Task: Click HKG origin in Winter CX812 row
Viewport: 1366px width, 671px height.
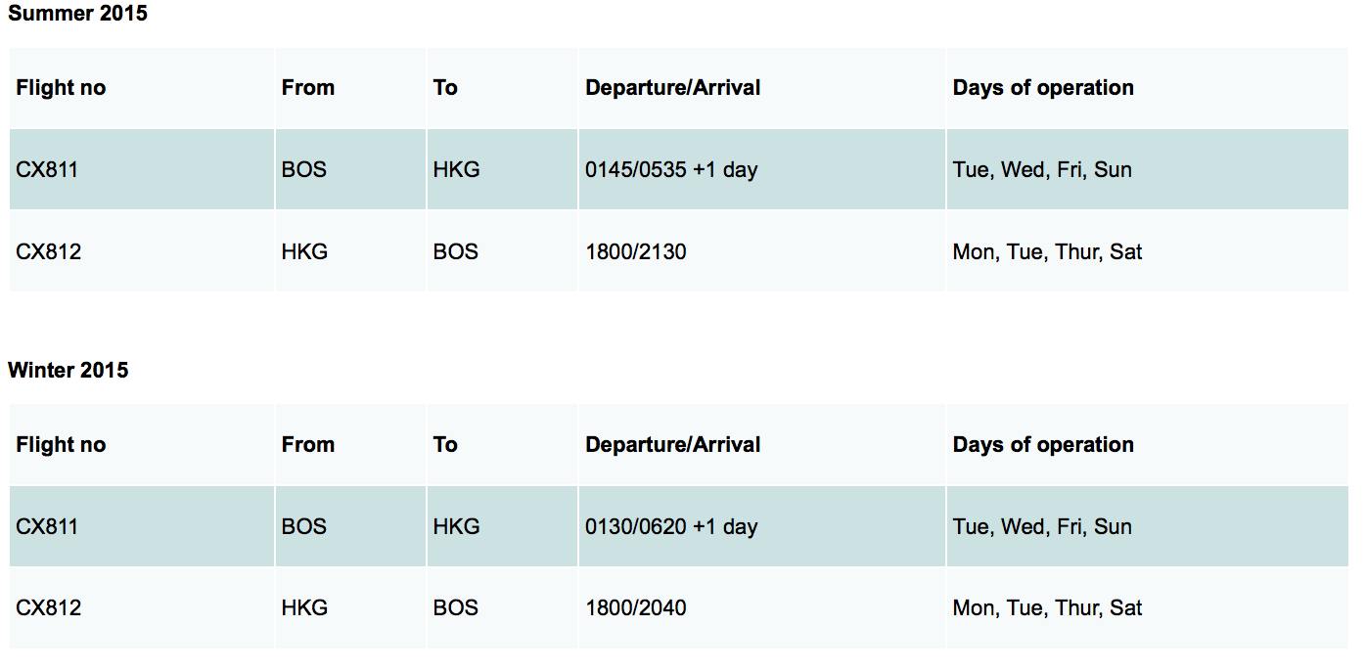Action: pos(304,607)
